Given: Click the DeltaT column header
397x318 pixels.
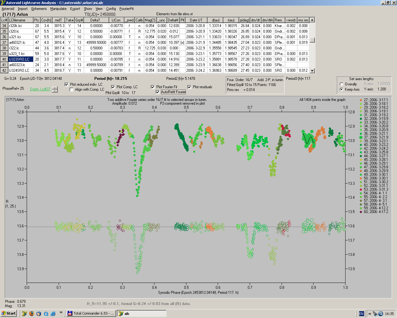Looking at the screenshot, I should (95, 20).
